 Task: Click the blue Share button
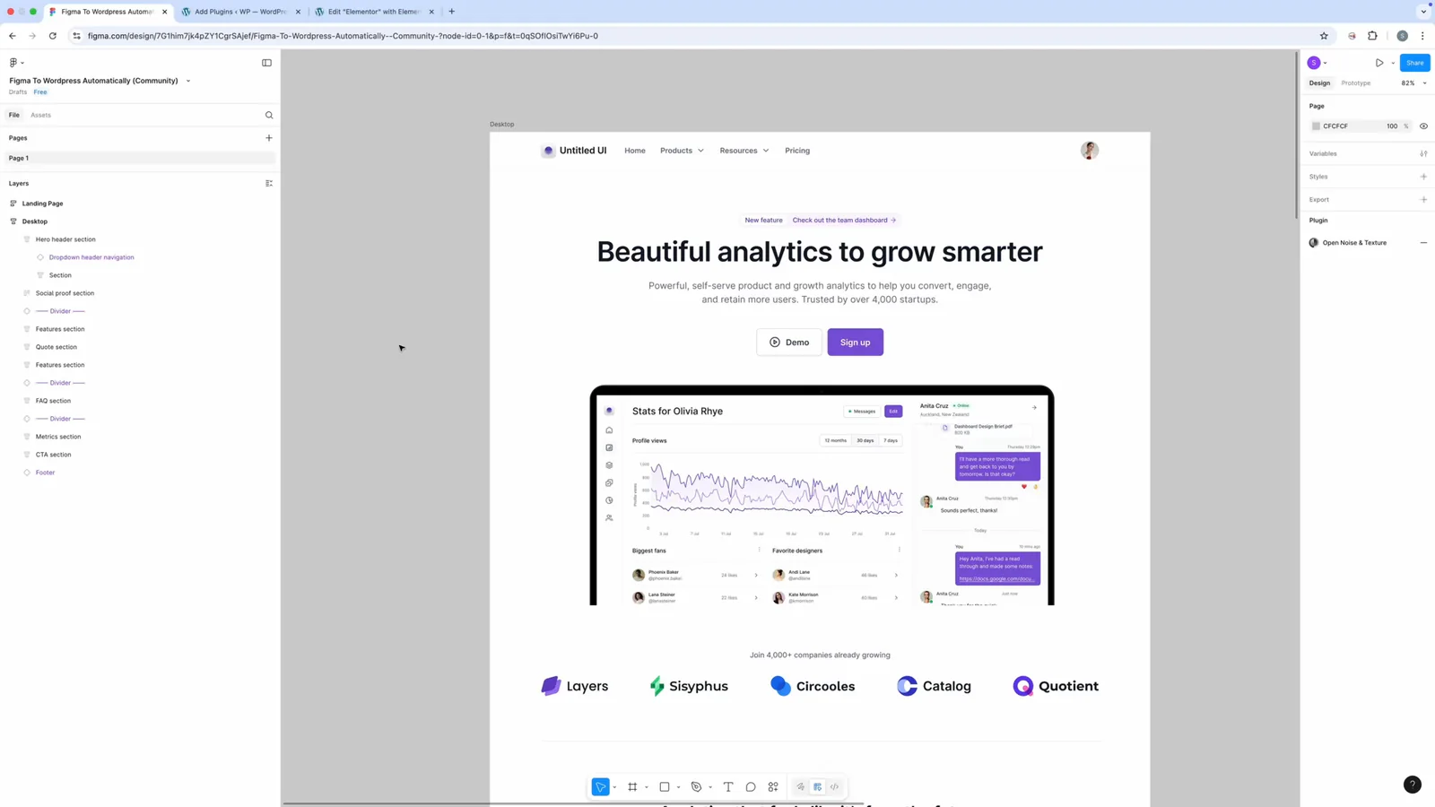[1414, 63]
